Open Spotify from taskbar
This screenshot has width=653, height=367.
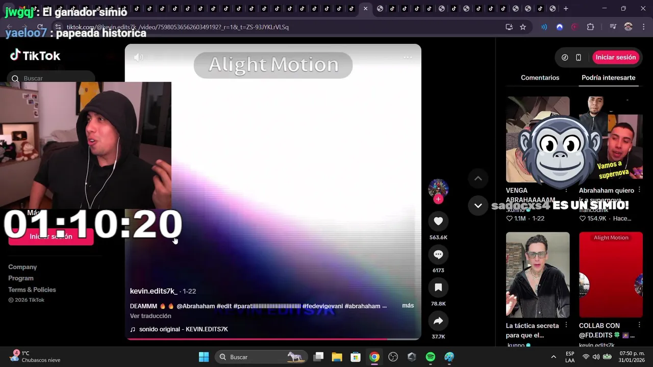coord(431,357)
